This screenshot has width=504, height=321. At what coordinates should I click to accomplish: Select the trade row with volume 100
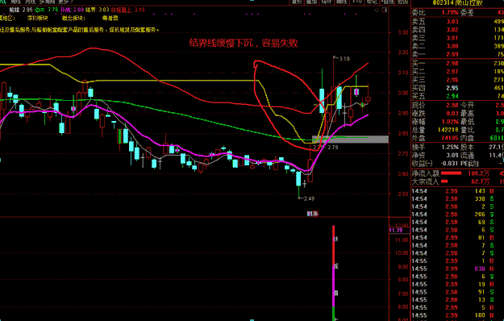[458, 315]
